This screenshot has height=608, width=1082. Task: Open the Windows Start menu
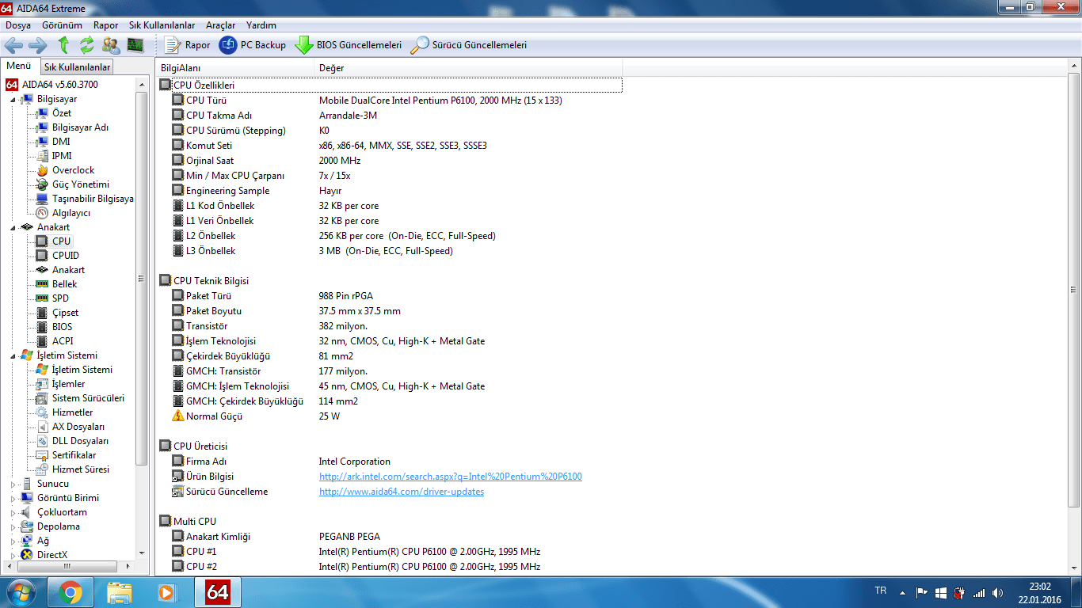[20, 592]
